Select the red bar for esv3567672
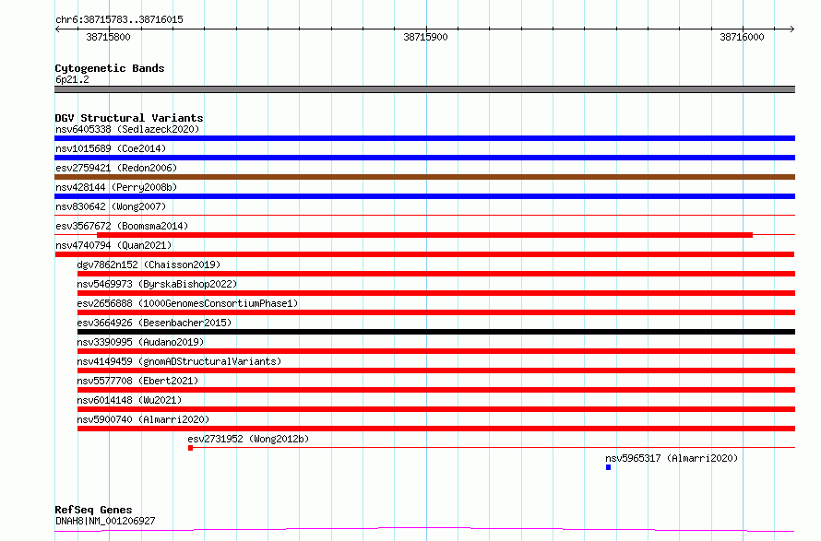 [424, 235]
